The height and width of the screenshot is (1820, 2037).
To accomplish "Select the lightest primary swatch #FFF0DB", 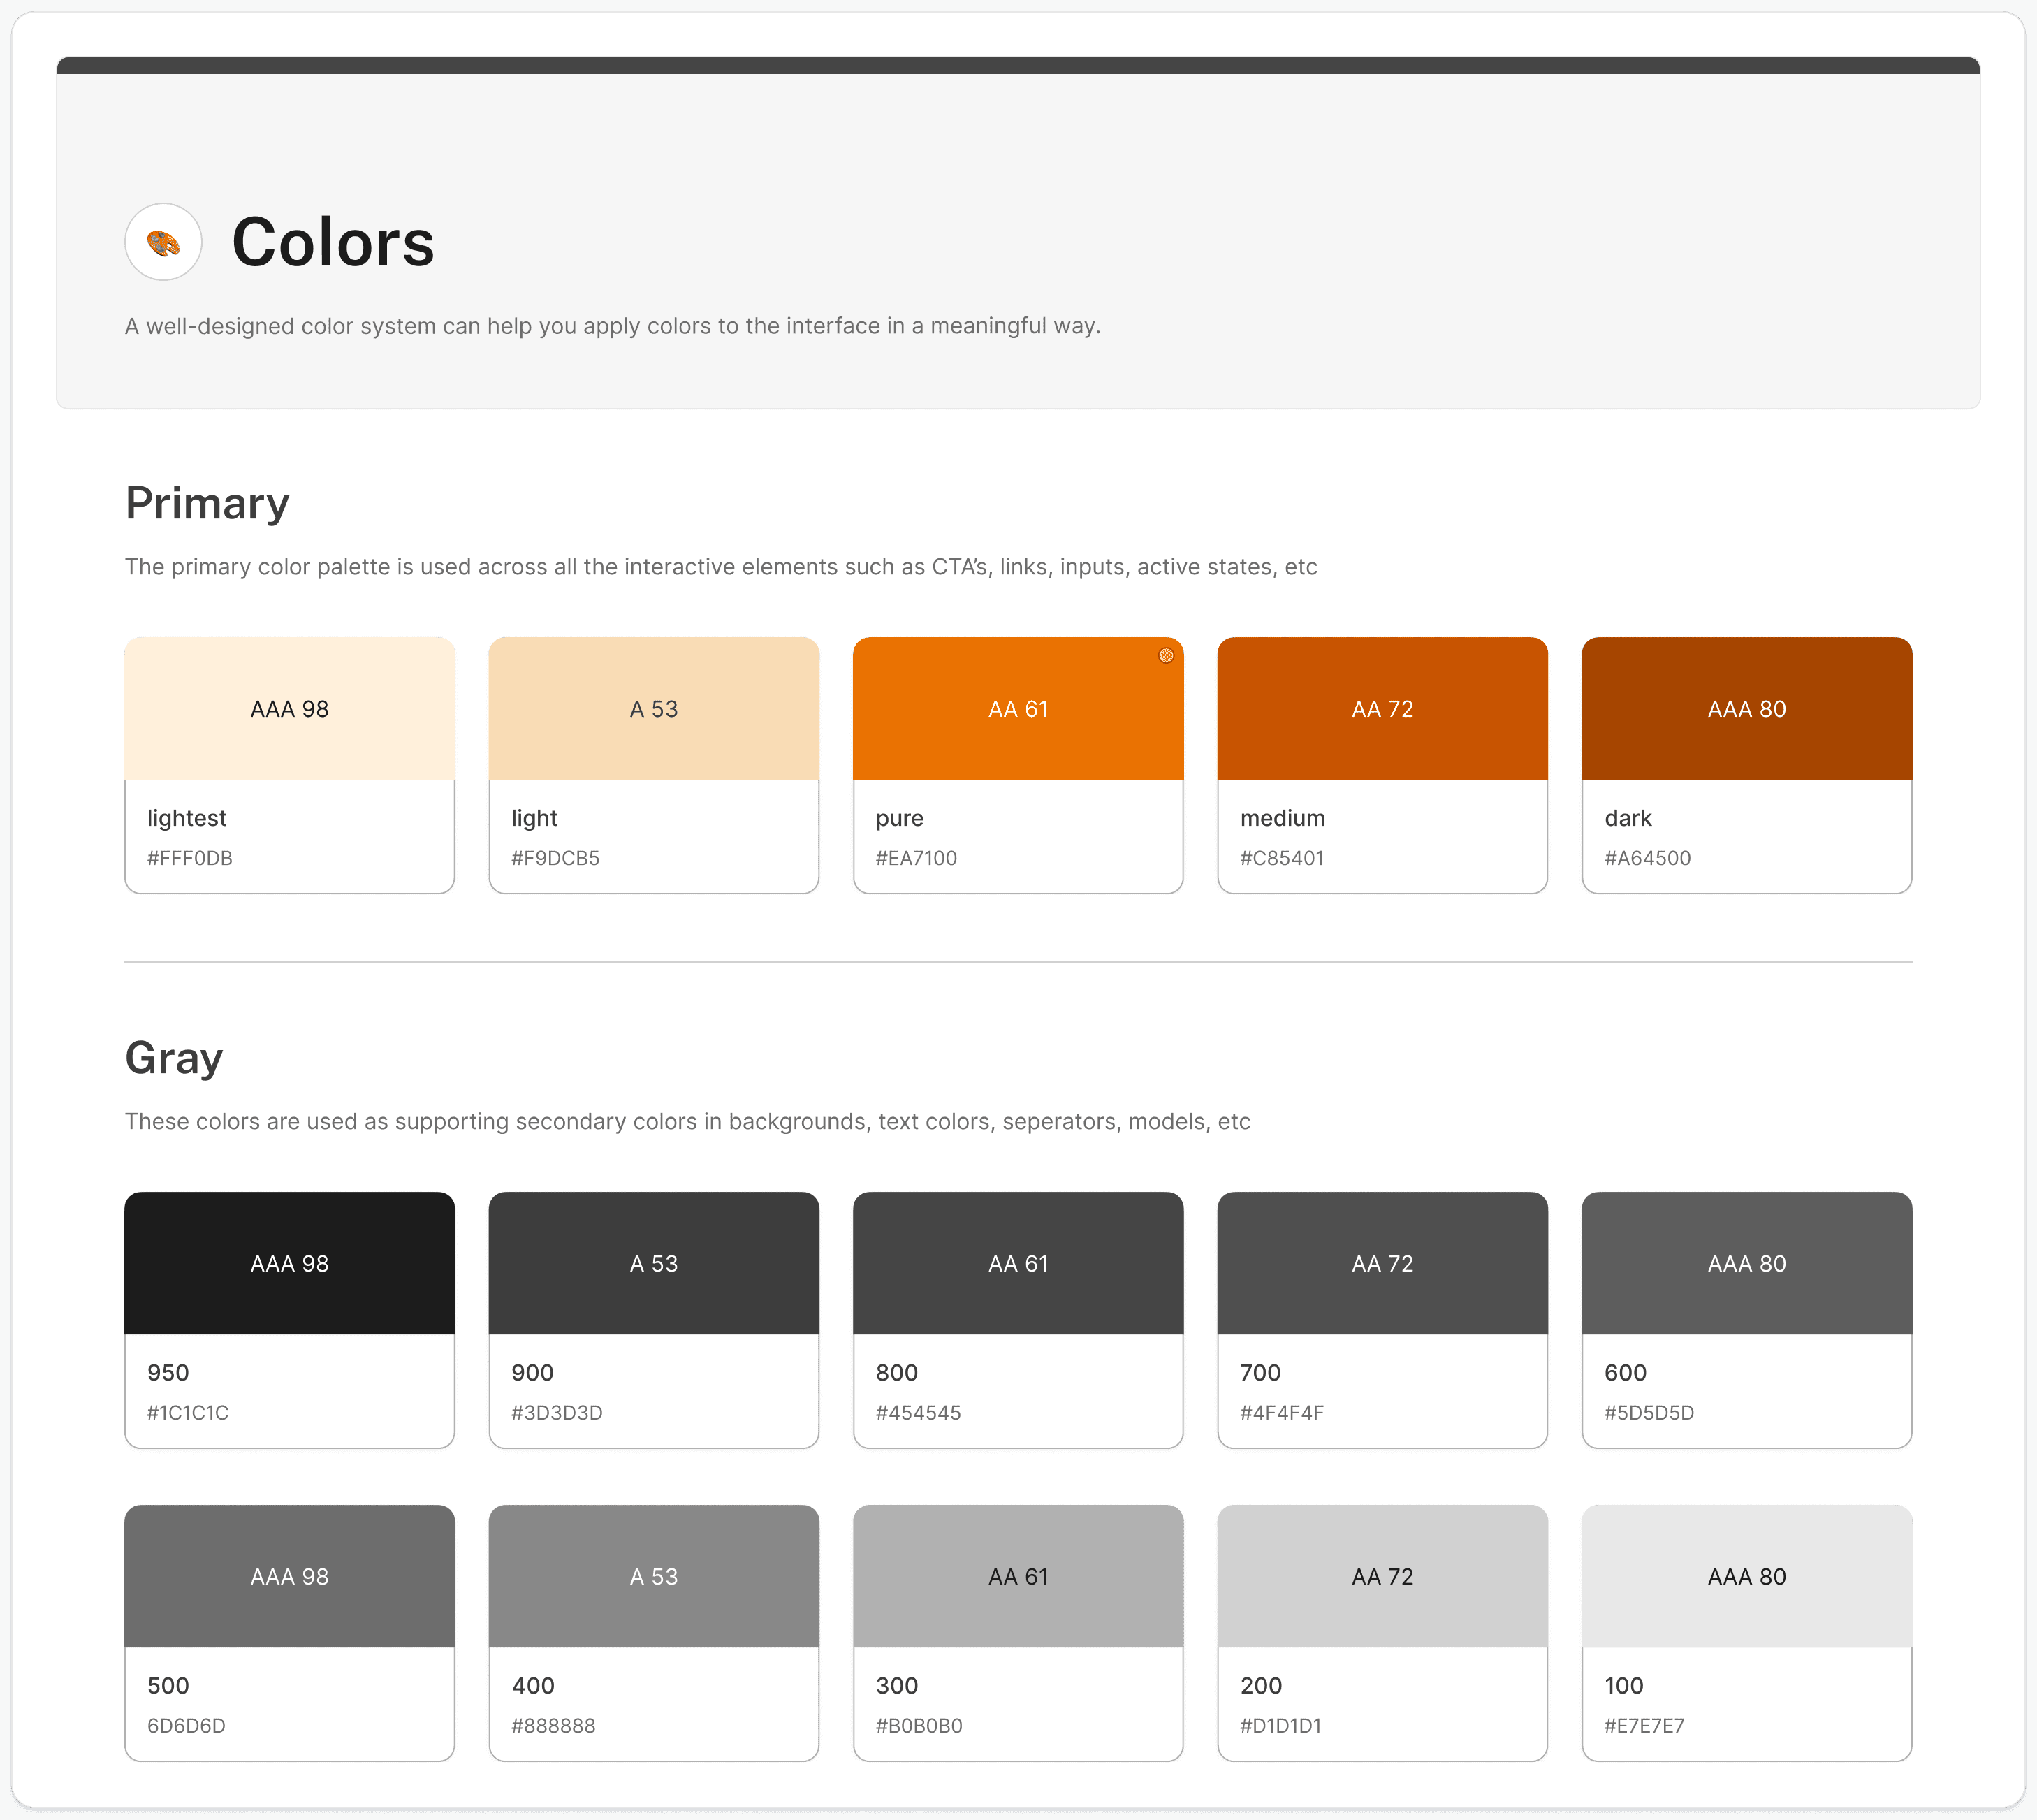I will [x=290, y=709].
